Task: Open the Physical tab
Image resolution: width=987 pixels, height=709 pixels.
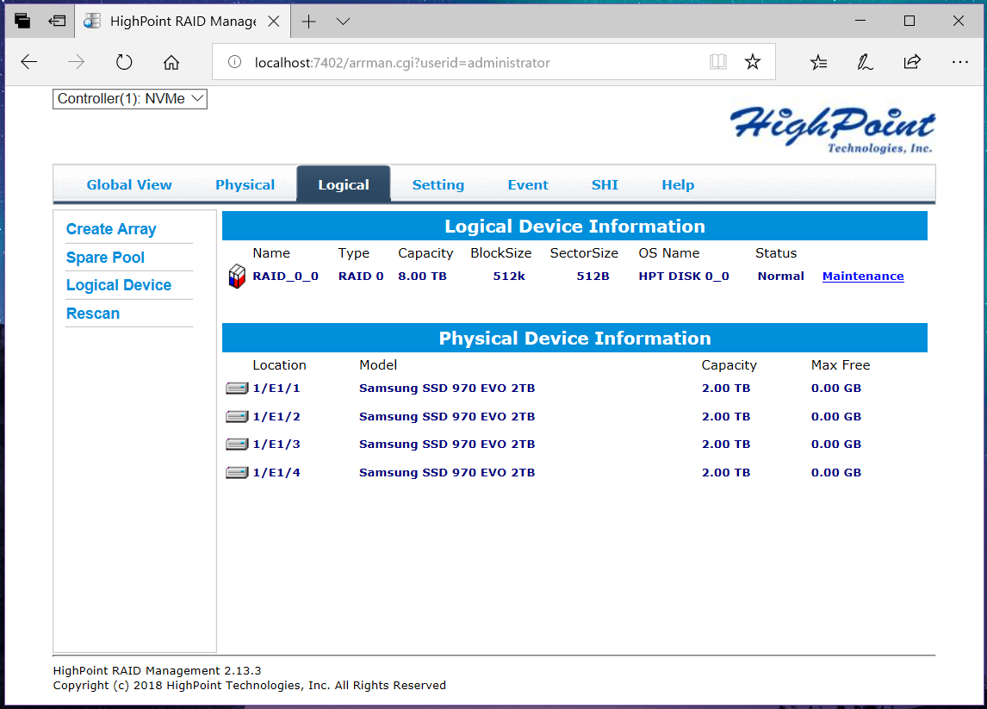Action: coord(245,184)
